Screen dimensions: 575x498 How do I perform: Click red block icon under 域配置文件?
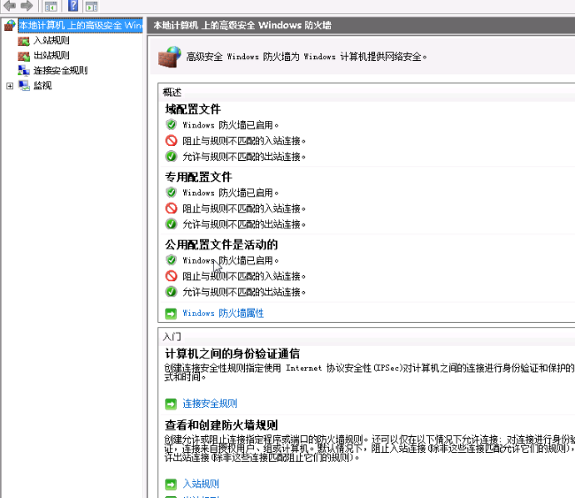tap(171, 141)
